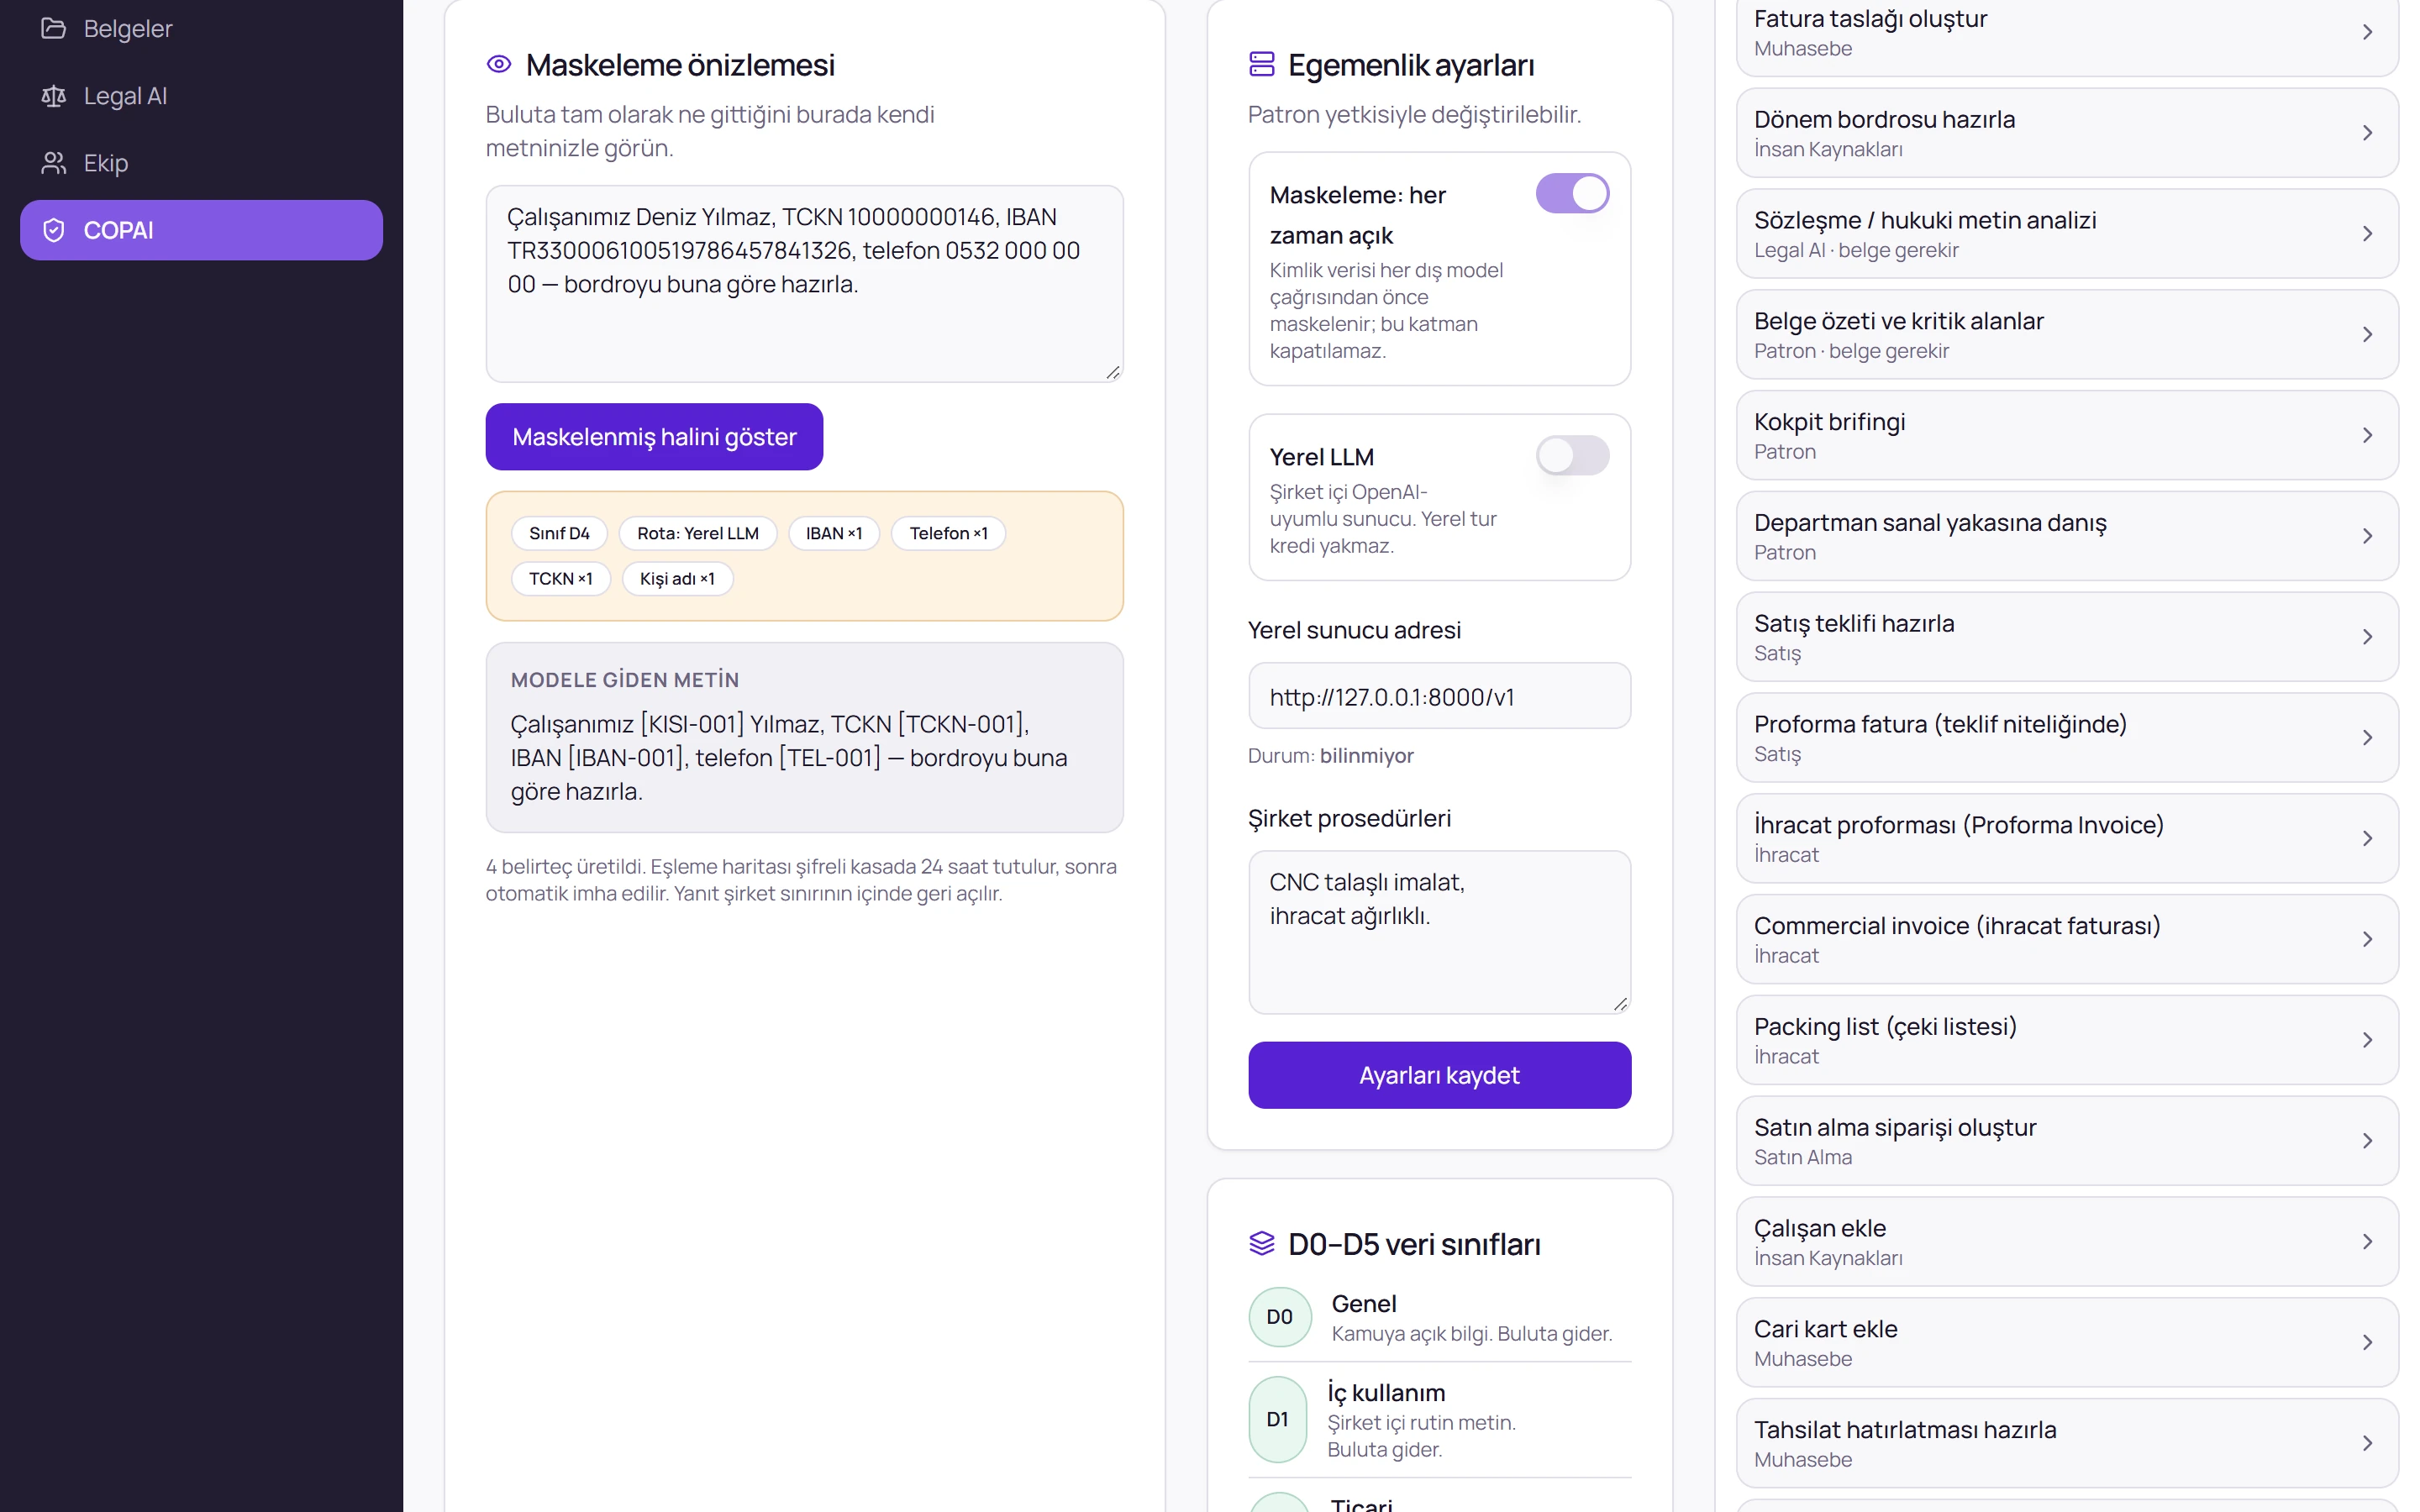
Task: Expand Dönem bordrosu hazırla chevron
Action: click(x=2367, y=133)
